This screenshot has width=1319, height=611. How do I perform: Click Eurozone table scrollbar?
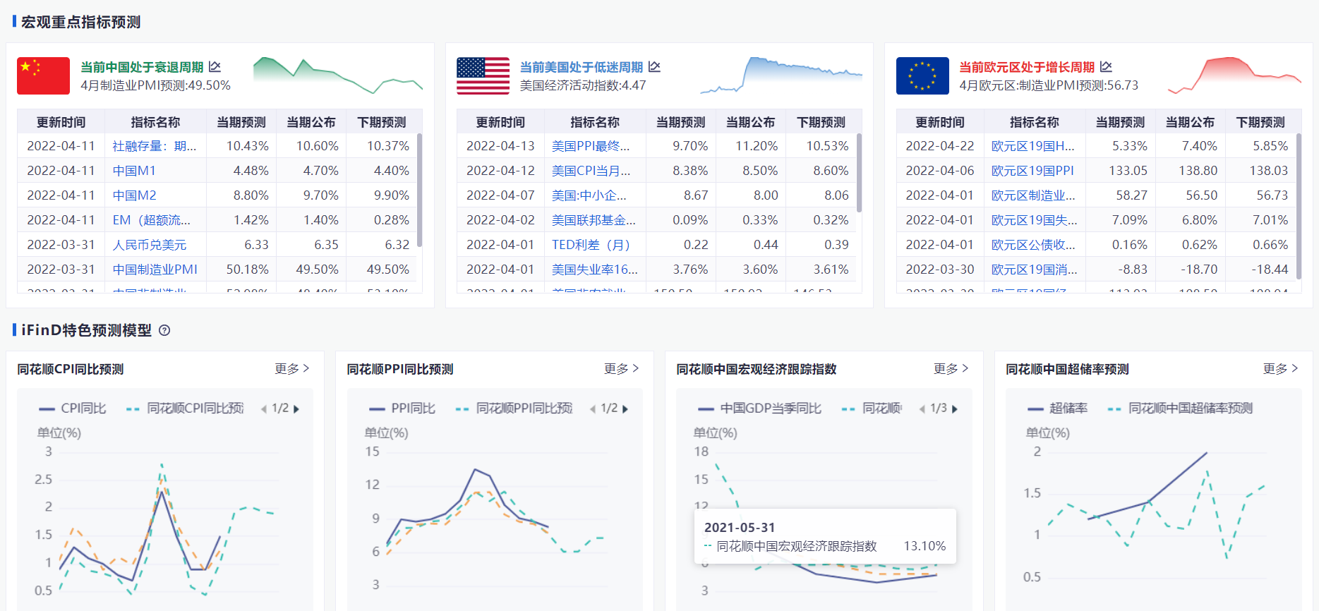1299,206
